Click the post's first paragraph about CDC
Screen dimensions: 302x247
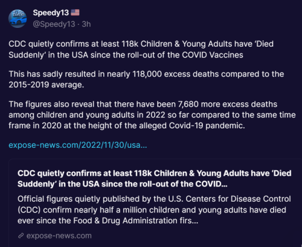(x=141, y=50)
